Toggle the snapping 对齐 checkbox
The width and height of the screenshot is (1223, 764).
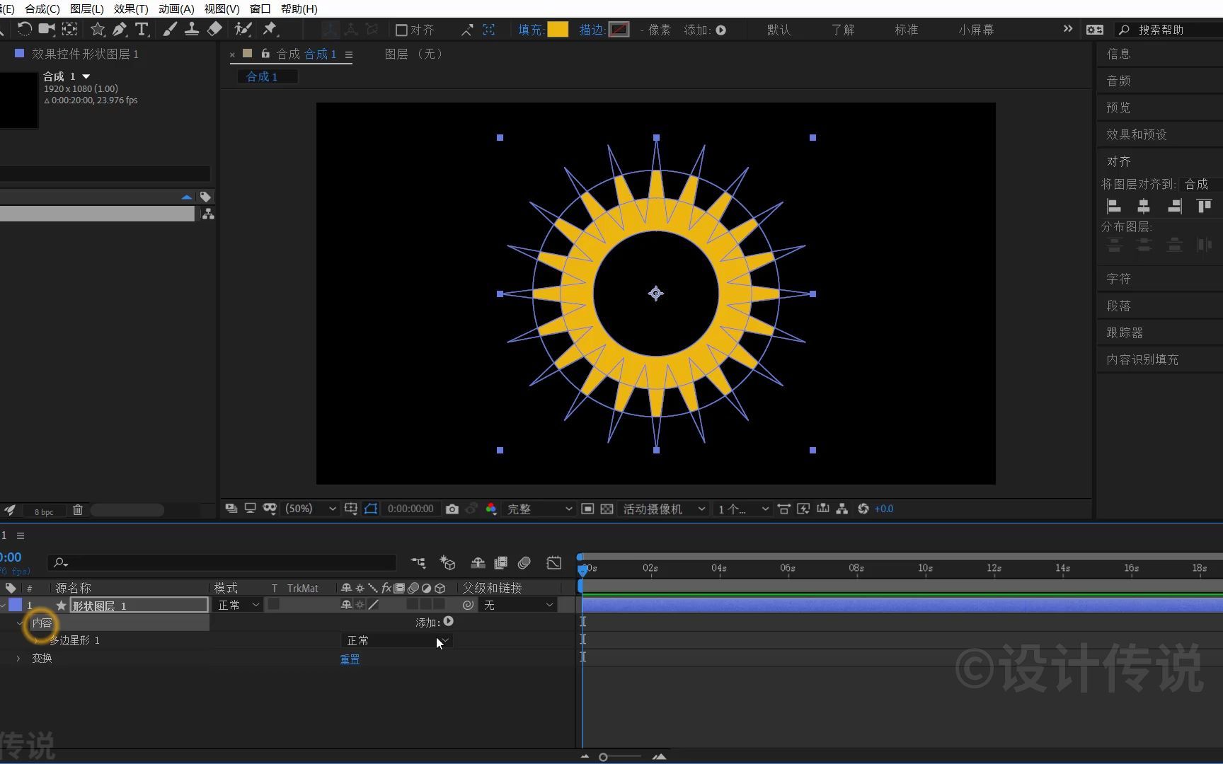[x=401, y=30]
